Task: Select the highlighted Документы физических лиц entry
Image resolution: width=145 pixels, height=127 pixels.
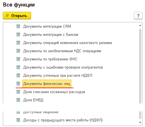Action: (x=47, y=84)
